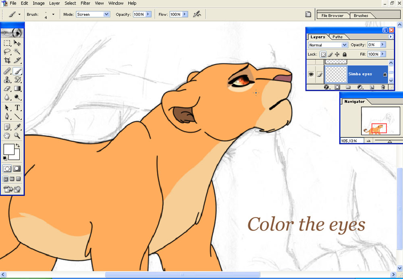The width and height of the screenshot is (403, 279).
Task: Open the Image menu
Action: point(39,3)
